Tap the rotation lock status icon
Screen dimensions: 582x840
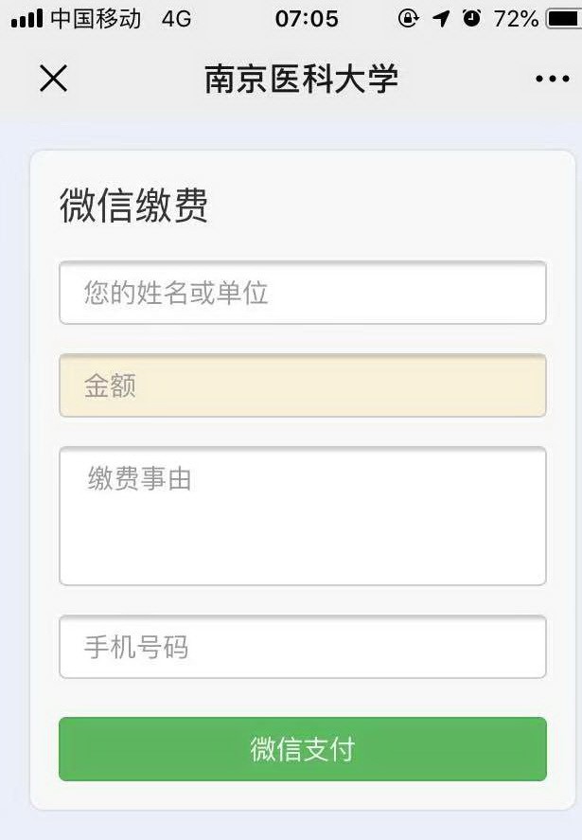click(x=408, y=19)
